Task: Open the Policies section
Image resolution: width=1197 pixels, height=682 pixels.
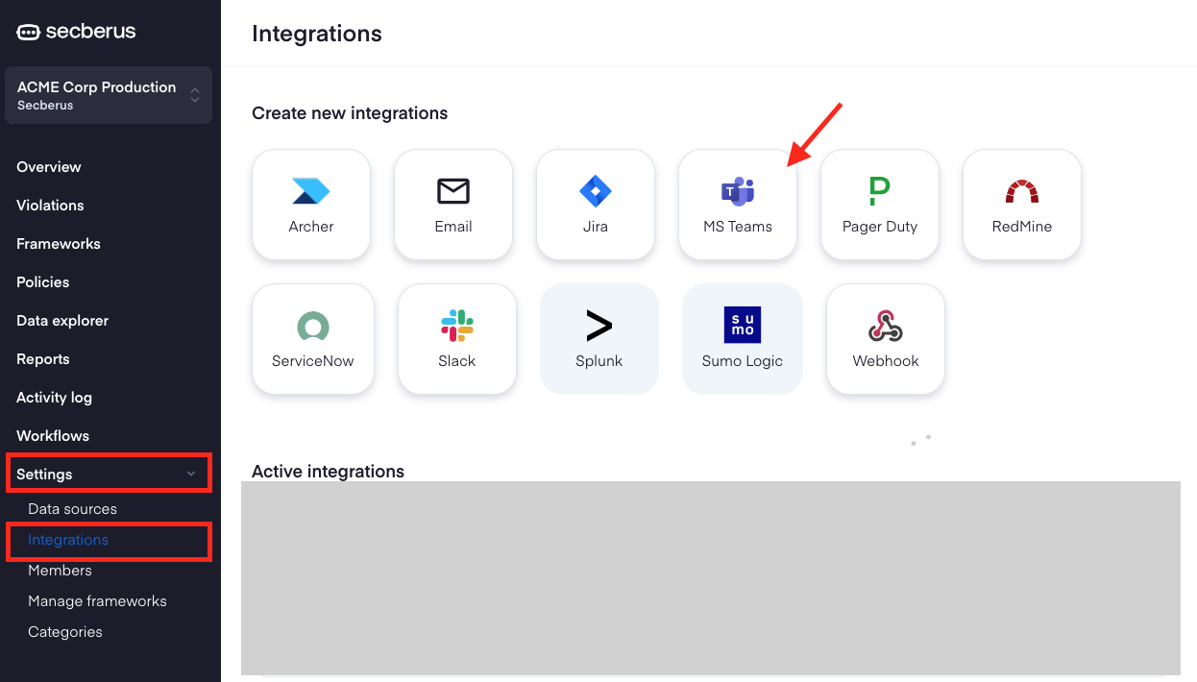Action: coord(43,282)
